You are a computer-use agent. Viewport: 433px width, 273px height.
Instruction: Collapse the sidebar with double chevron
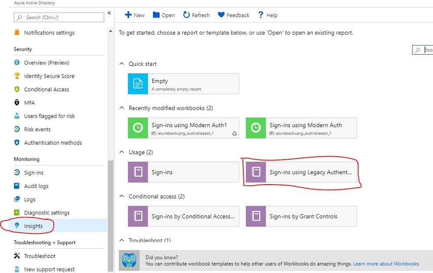109,13
